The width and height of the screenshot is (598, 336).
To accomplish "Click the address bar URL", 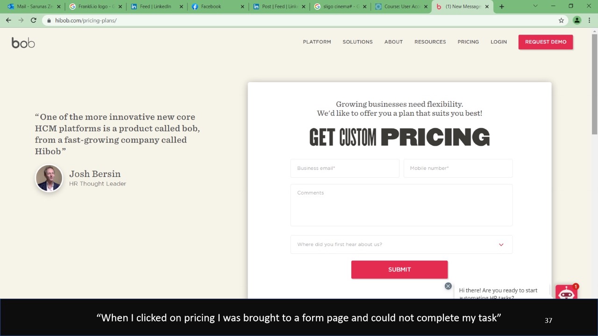I will pyautogui.click(x=86, y=21).
